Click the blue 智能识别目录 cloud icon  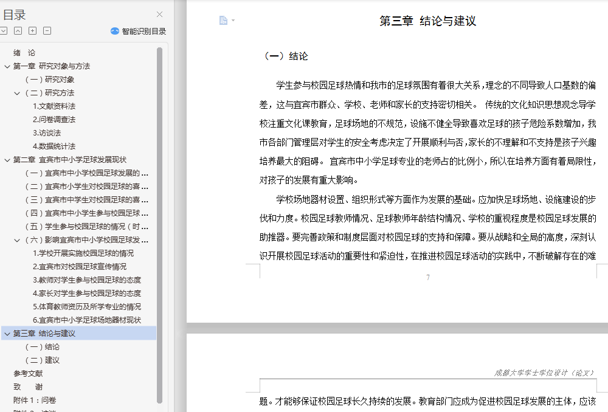pyautogui.click(x=115, y=31)
